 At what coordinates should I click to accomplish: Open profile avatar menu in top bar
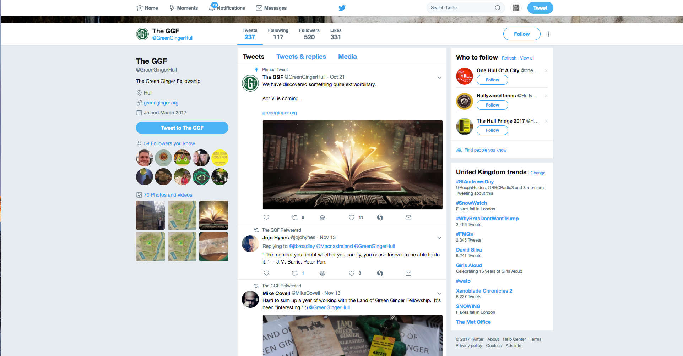pyautogui.click(x=516, y=8)
